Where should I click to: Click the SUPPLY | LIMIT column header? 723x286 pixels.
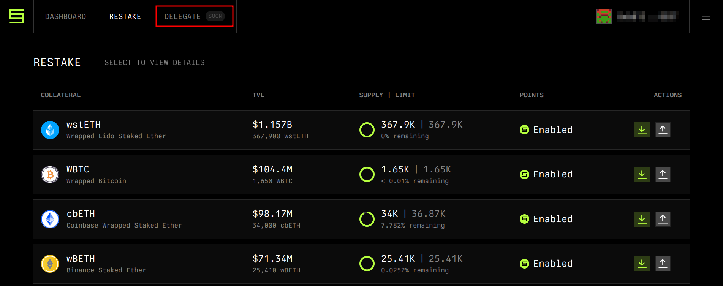(x=387, y=95)
